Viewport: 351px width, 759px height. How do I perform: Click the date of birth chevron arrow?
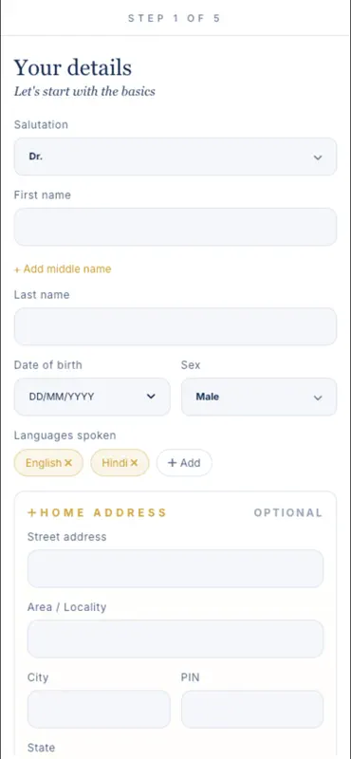point(151,397)
